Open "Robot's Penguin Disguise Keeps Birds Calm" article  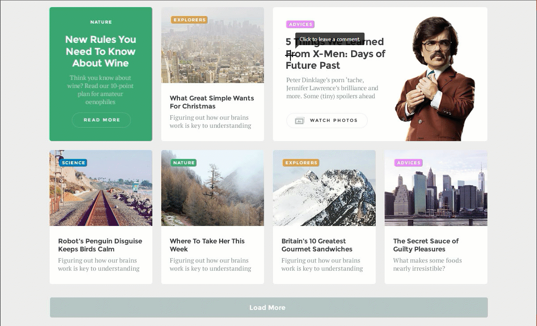tap(100, 245)
